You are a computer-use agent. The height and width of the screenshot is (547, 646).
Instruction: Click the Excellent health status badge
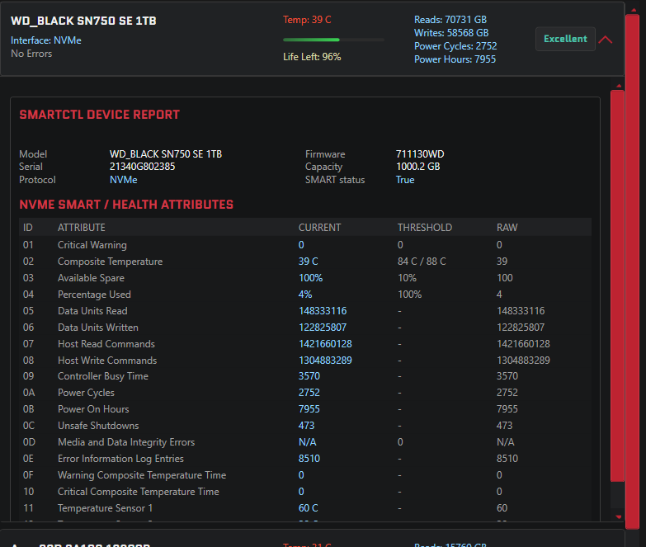[x=565, y=39]
